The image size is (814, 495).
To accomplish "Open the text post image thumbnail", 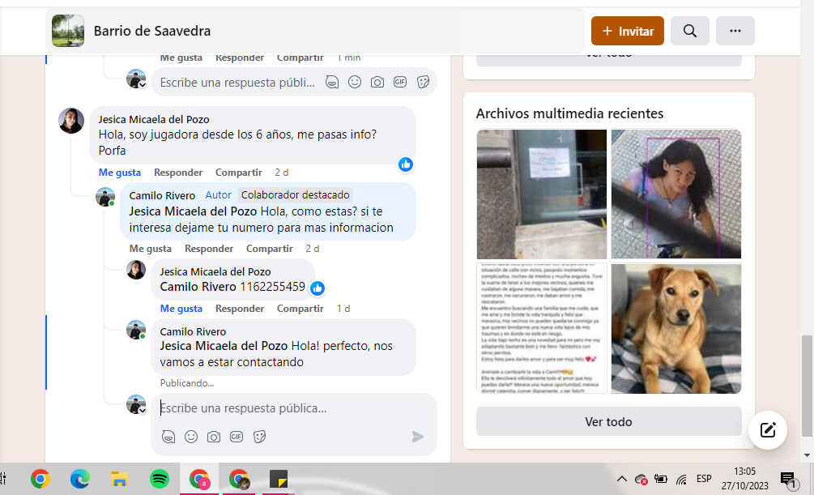I will click(542, 328).
